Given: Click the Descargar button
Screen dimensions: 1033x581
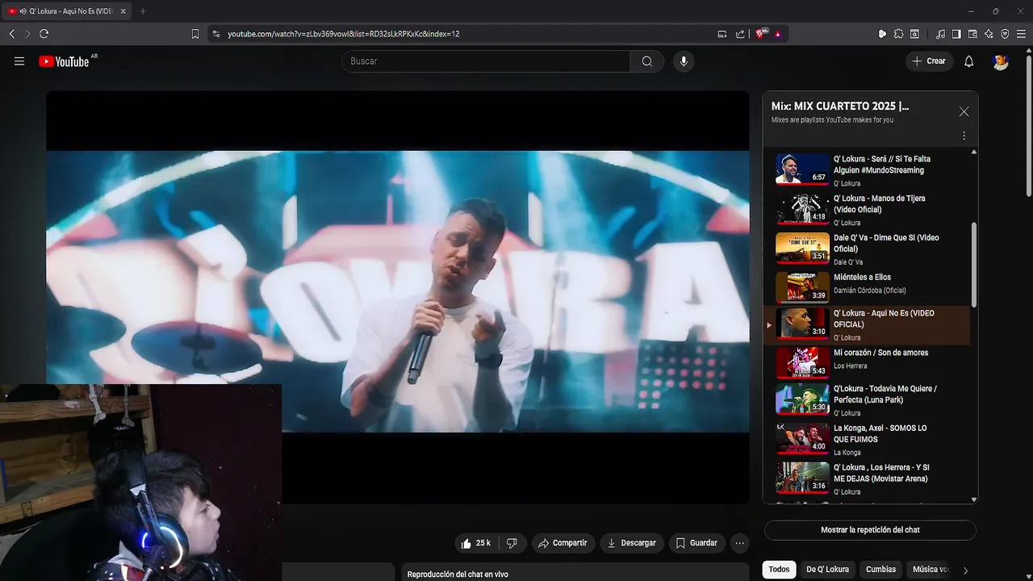Looking at the screenshot, I should point(632,543).
